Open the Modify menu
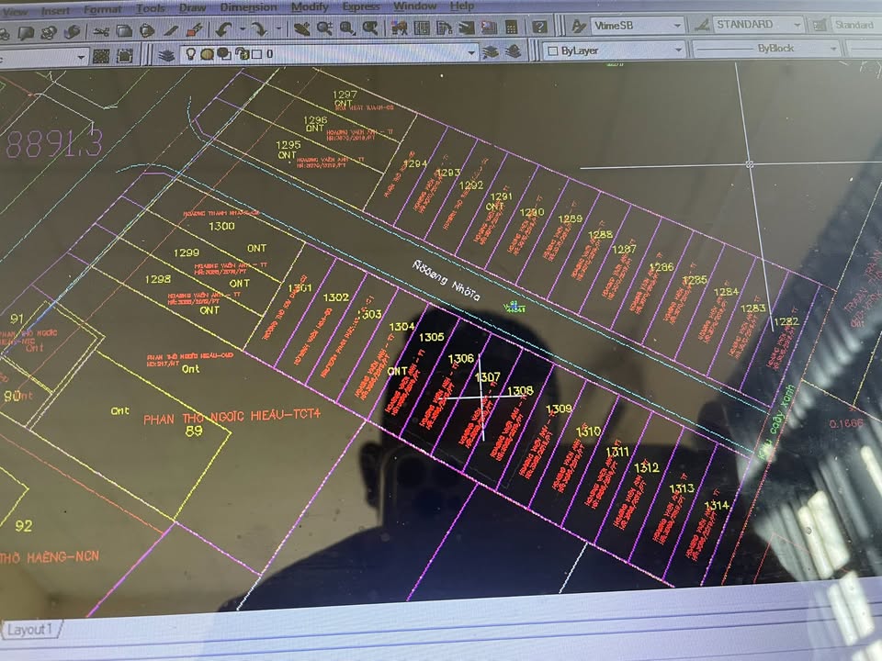The width and height of the screenshot is (882, 661). 309,6
